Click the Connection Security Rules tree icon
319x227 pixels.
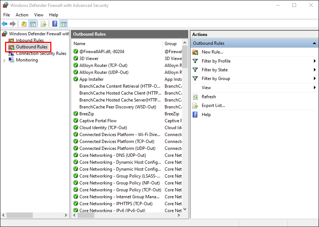(11, 53)
